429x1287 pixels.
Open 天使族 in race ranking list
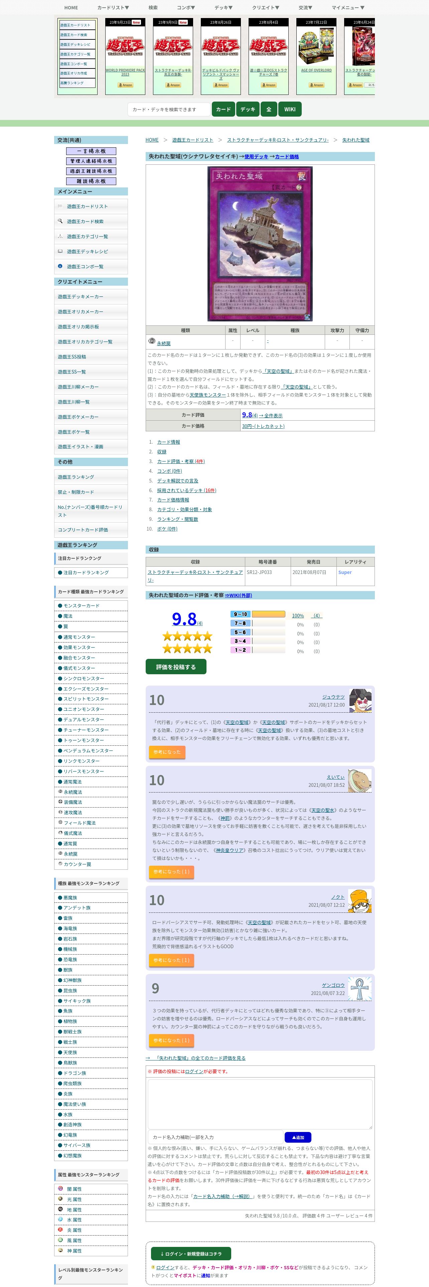pos(70,1052)
